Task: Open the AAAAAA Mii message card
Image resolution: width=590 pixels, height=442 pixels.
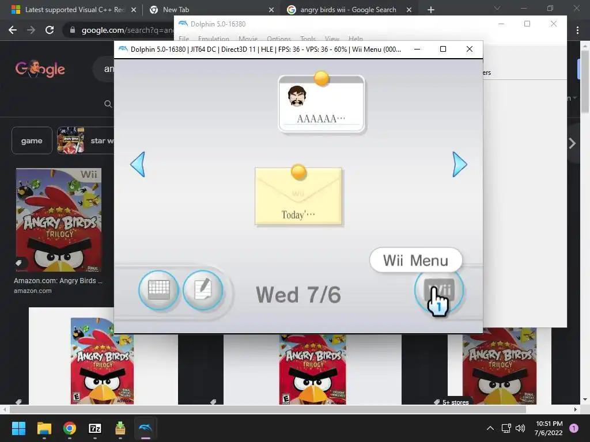Action: click(x=322, y=104)
